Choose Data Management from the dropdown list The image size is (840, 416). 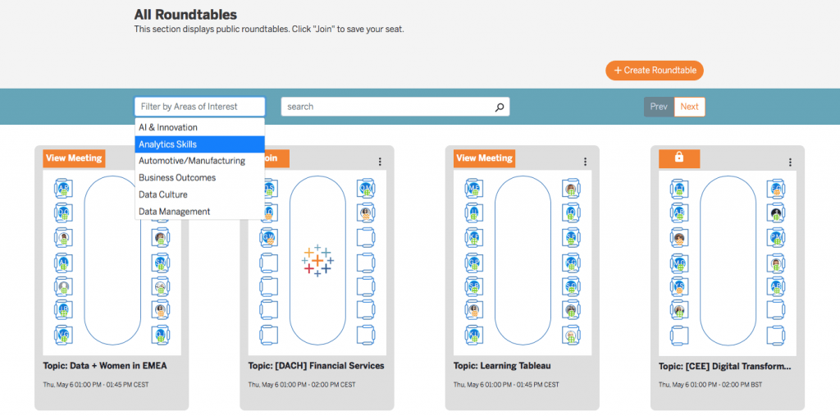click(174, 212)
